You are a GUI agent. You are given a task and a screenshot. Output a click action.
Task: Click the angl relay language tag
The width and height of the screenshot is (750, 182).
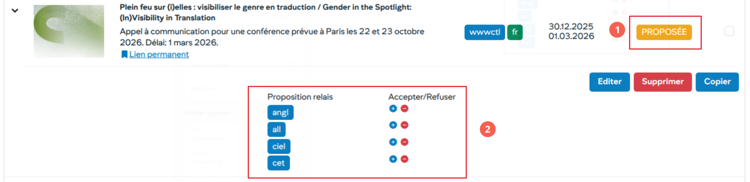[x=280, y=113]
